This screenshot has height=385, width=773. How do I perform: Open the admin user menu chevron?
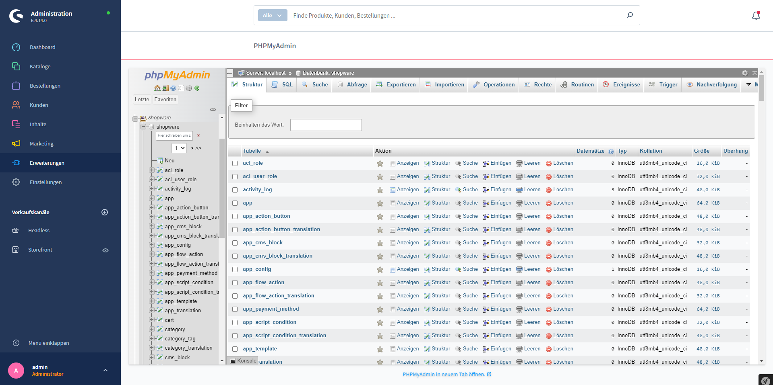click(105, 370)
